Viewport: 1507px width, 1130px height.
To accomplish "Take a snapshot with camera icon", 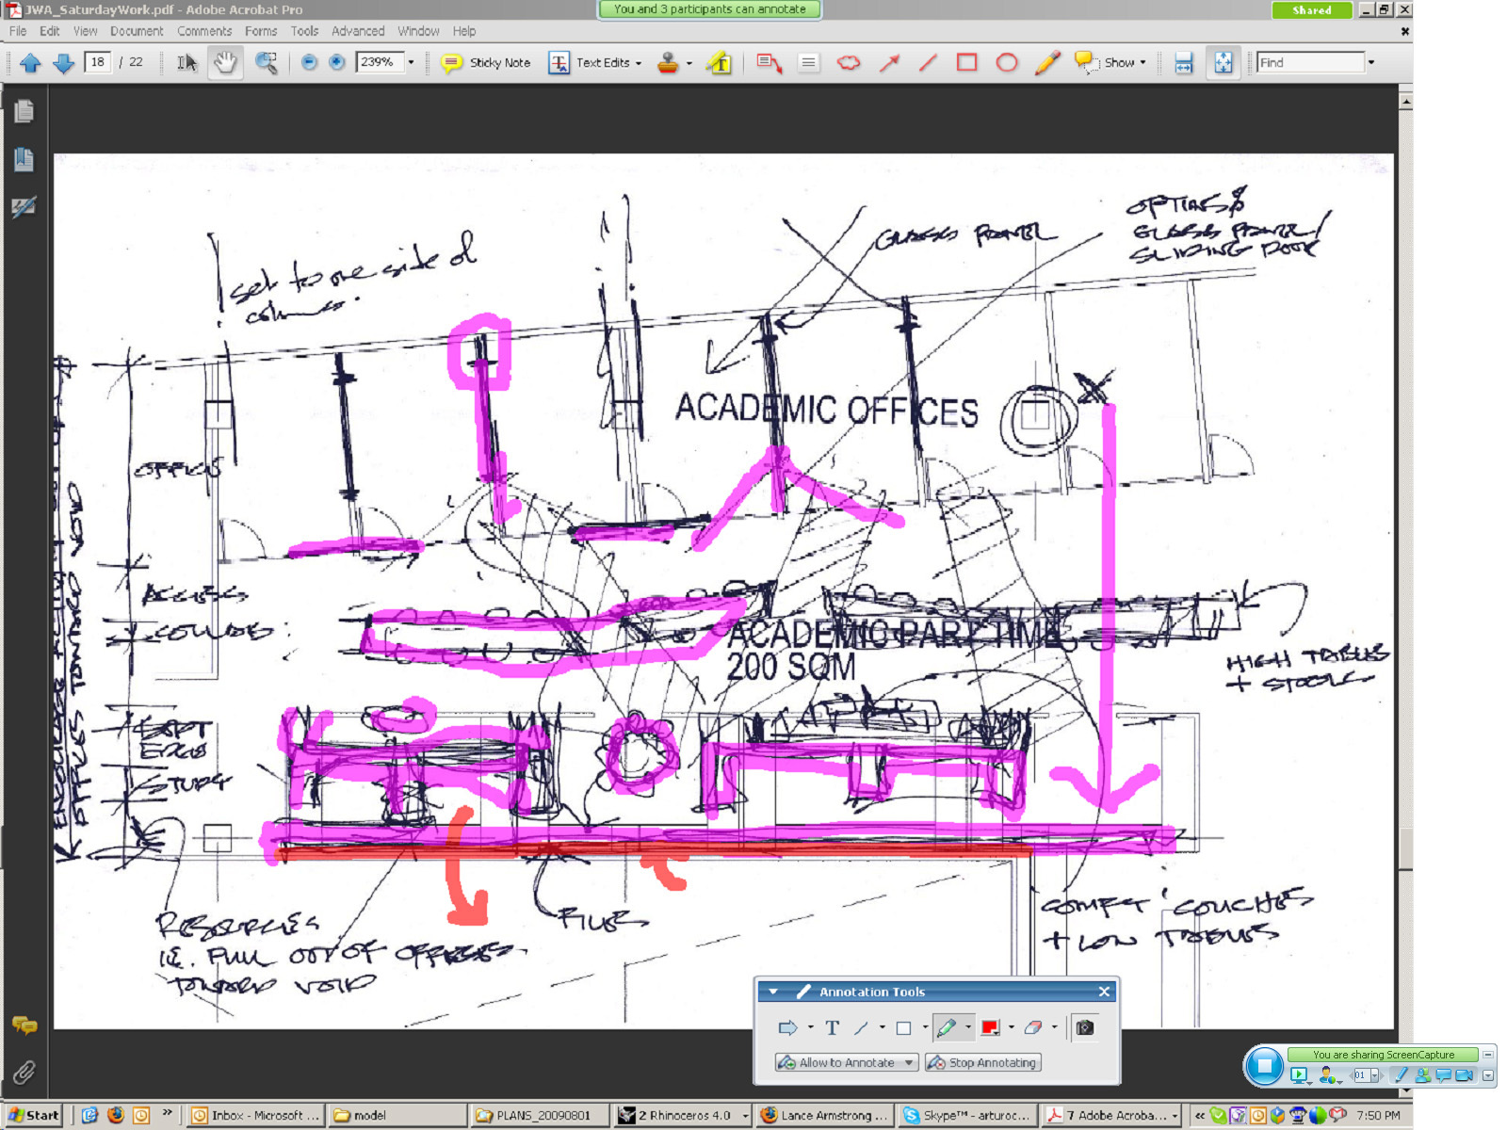I will (1085, 1028).
